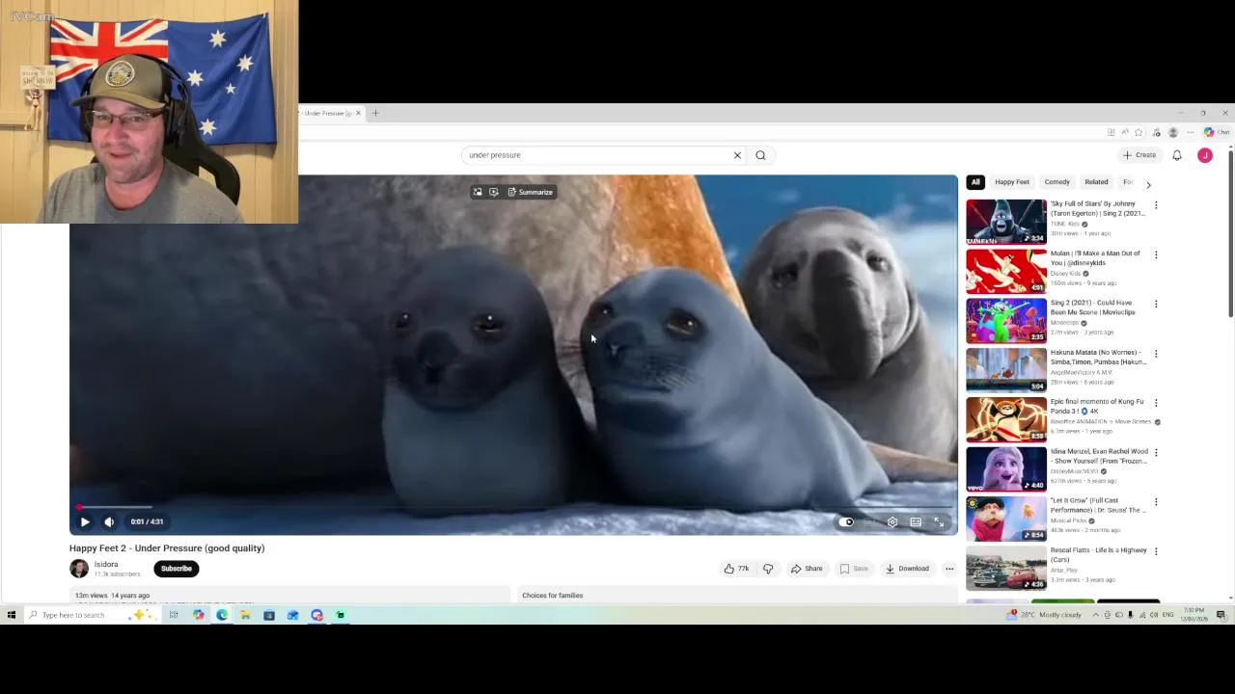
Task: Select the 'Comedy' filter chip
Action: point(1057,182)
